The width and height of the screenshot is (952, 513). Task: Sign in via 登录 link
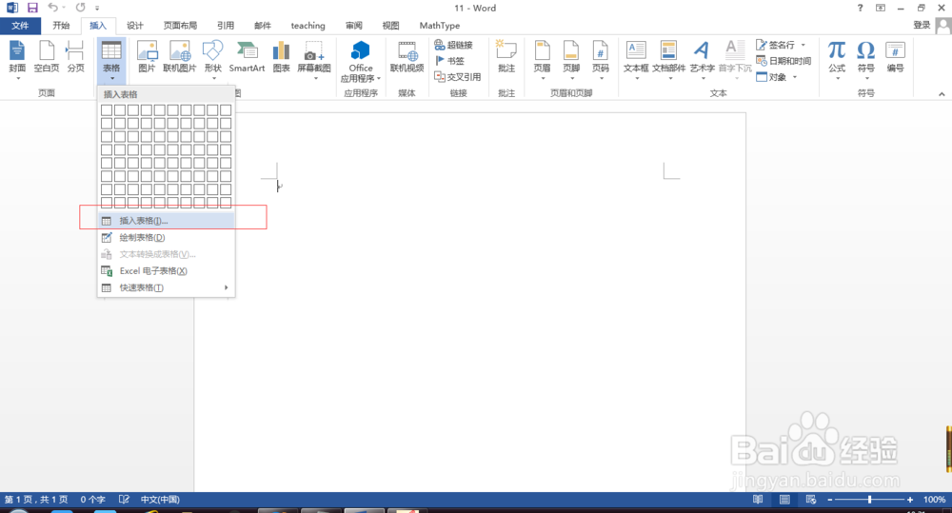(922, 25)
